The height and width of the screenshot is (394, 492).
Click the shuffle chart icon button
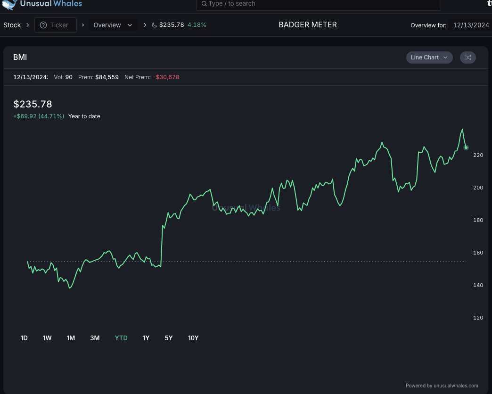click(x=467, y=57)
